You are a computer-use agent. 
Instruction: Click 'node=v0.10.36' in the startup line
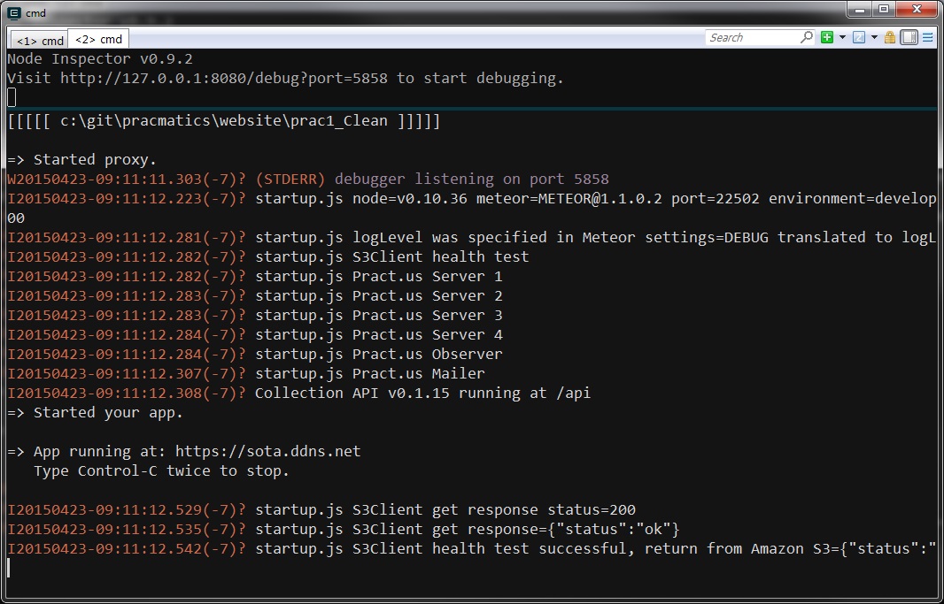coord(409,198)
